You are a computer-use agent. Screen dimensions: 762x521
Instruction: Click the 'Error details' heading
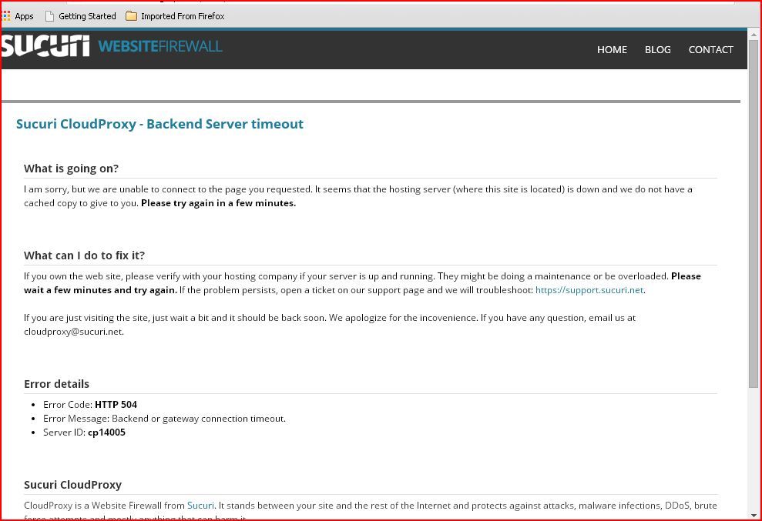point(57,384)
